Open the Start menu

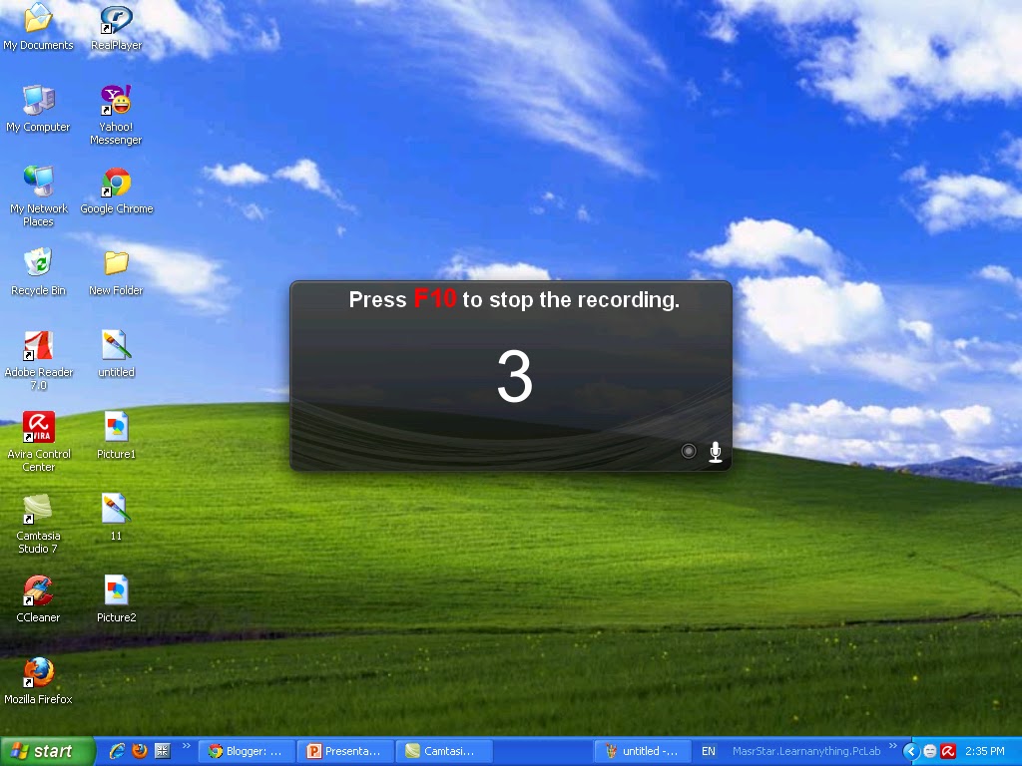coord(48,751)
